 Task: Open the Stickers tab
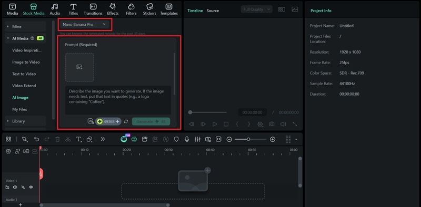point(150,9)
